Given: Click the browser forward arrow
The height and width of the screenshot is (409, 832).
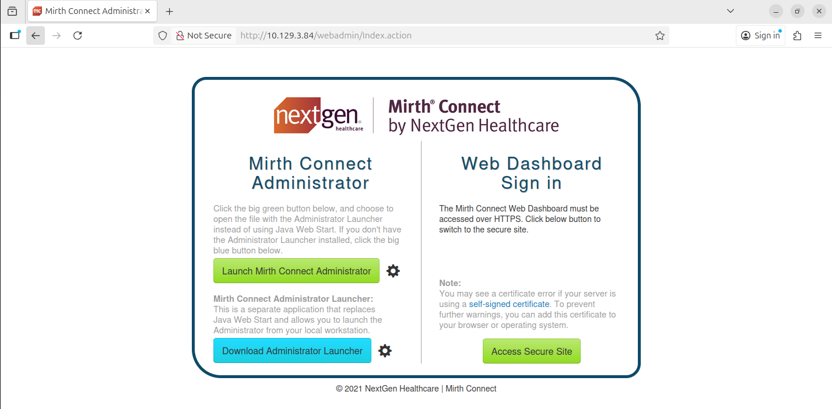Looking at the screenshot, I should tap(57, 36).
